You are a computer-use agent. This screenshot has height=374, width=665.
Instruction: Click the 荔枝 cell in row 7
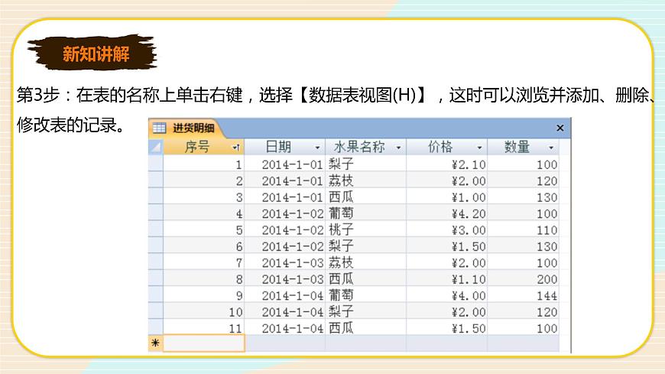(365, 262)
